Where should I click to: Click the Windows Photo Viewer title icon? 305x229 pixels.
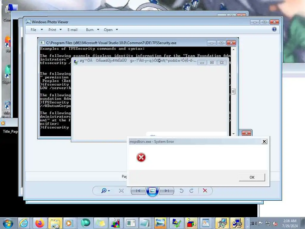[28, 22]
